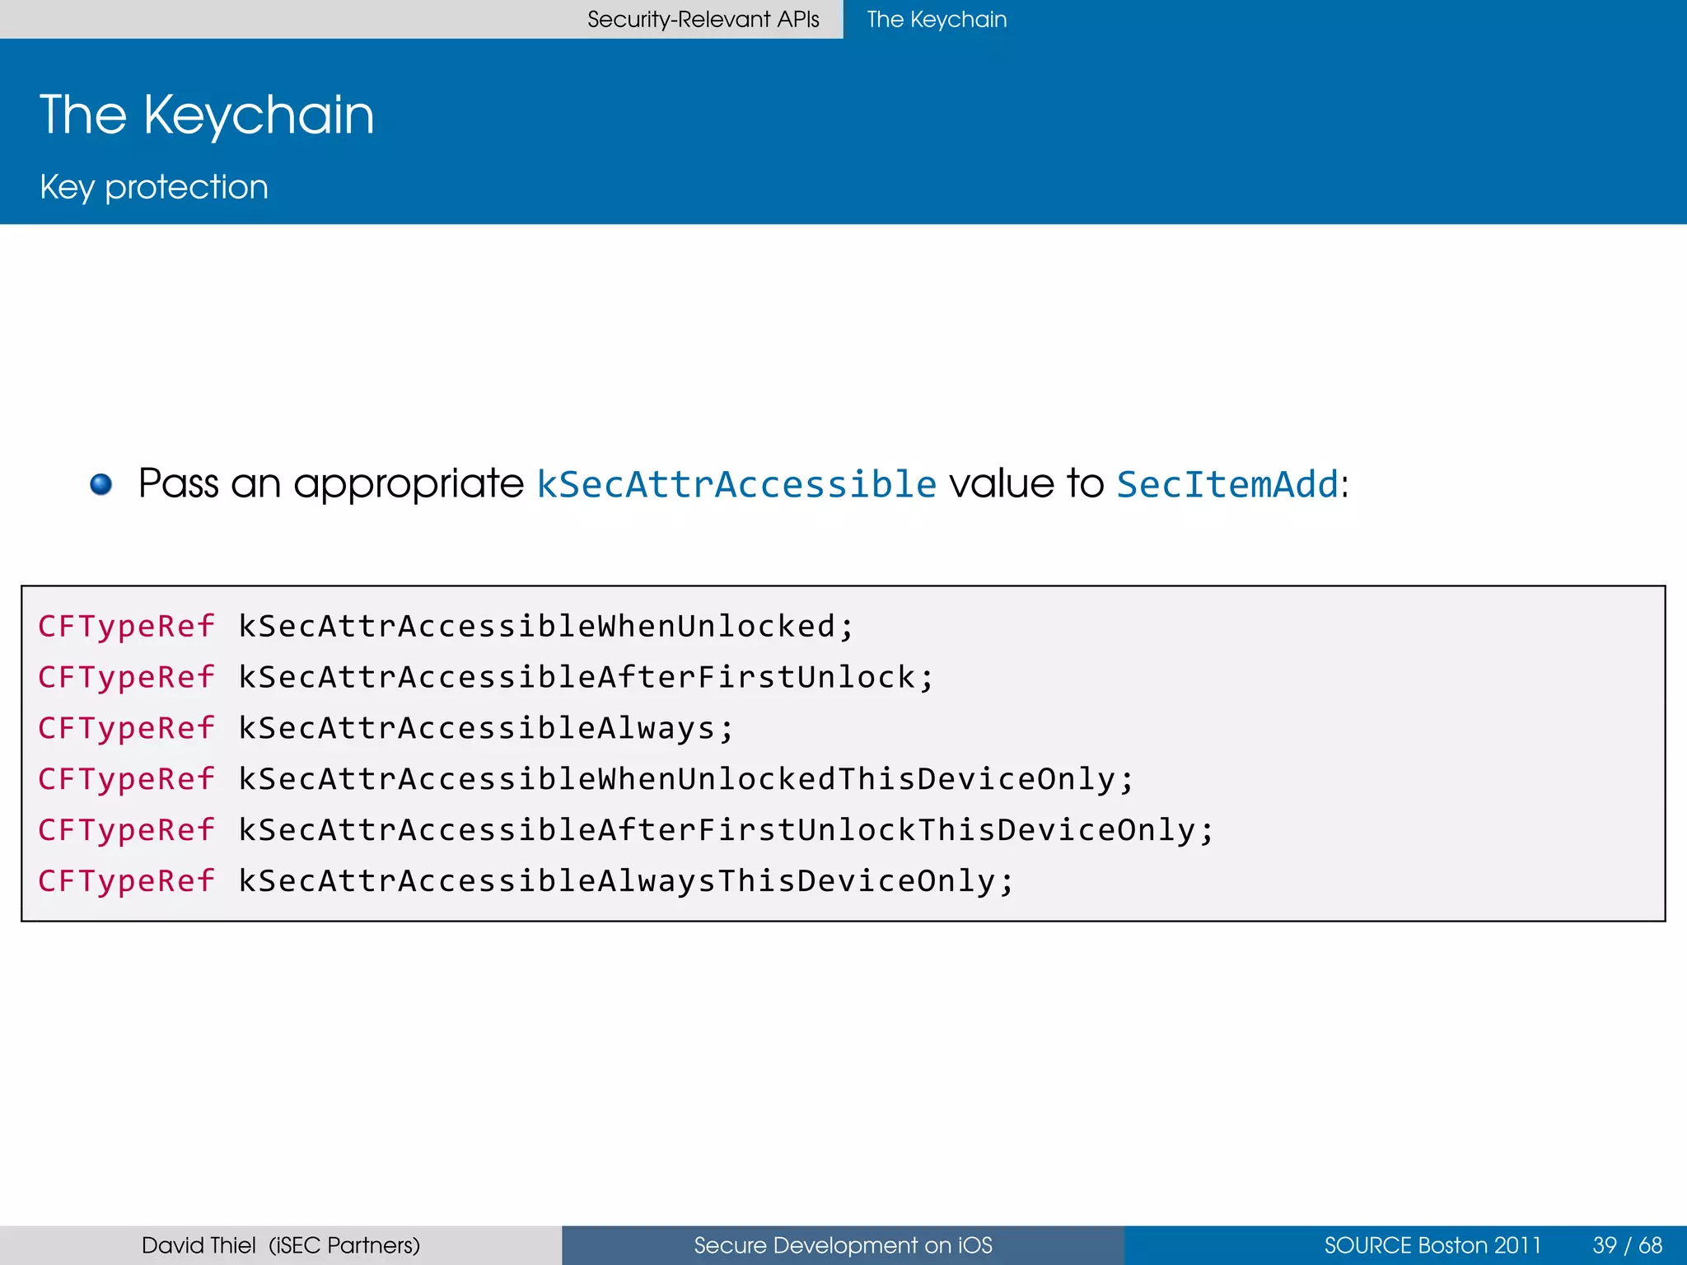Viewport: 1687px width, 1265px height.
Task: Click the blue bullet point marker
Action: [x=100, y=483]
